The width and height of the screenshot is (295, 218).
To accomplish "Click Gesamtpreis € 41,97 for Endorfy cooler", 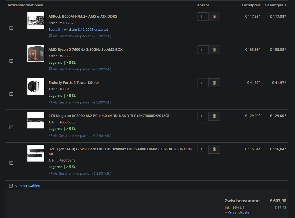I will [x=279, y=83].
